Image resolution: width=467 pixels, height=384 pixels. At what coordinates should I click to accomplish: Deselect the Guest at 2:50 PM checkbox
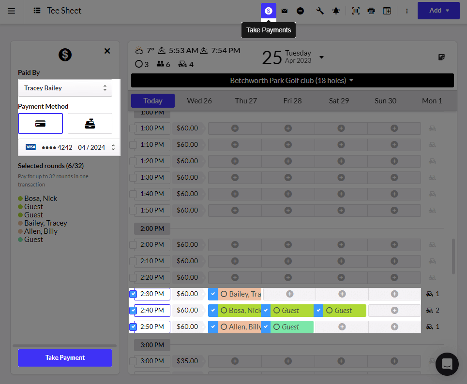point(266,327)
